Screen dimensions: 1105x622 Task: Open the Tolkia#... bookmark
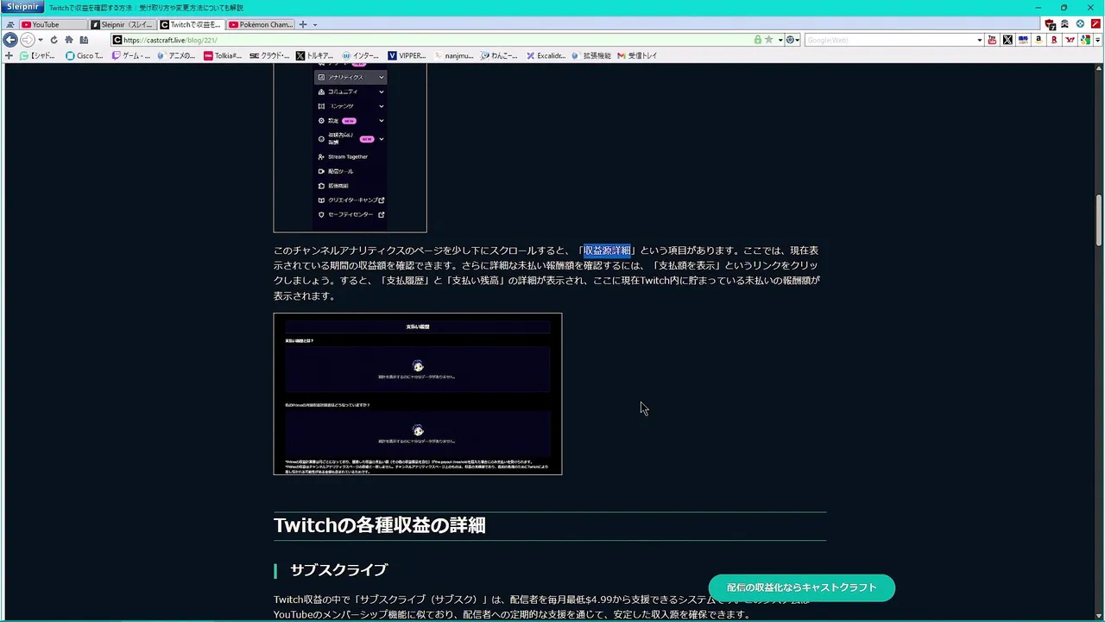click(x=223, y=55)
